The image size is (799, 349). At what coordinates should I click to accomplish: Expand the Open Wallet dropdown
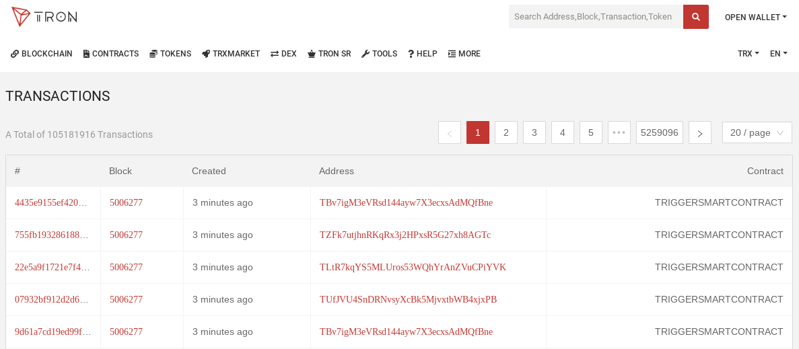(756, 17)
